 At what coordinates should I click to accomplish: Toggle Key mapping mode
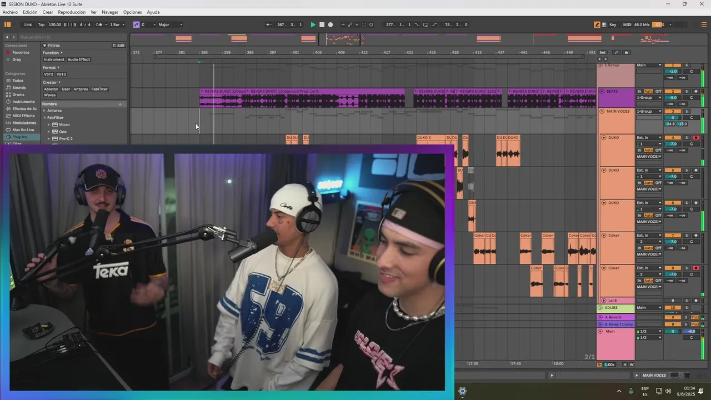(x=613, y=24)
